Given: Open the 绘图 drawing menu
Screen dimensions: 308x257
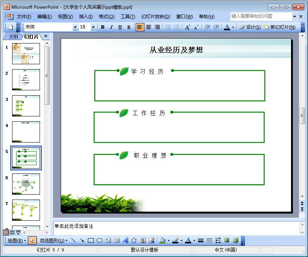Looking at the screenshot, I should tap(17, 241).
